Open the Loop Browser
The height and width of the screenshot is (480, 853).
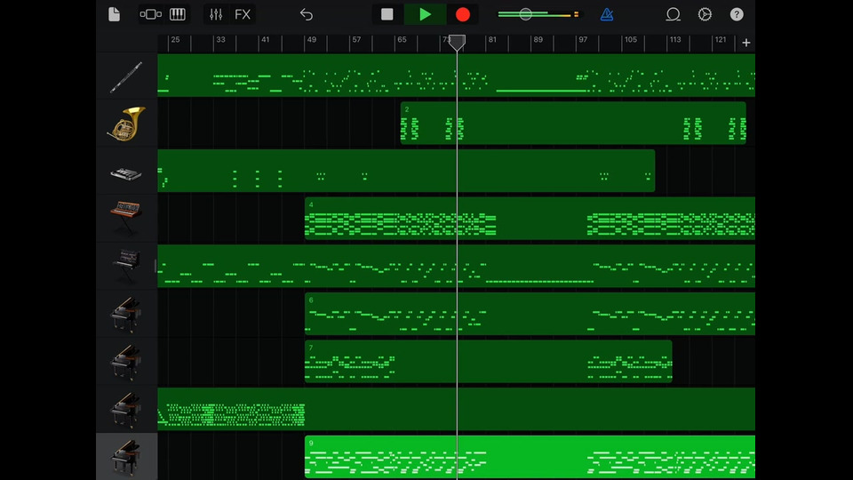tap(673, 14)
